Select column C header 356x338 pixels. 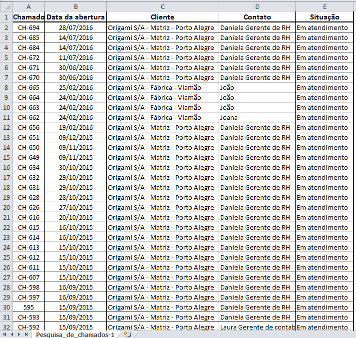pos(163,7)
